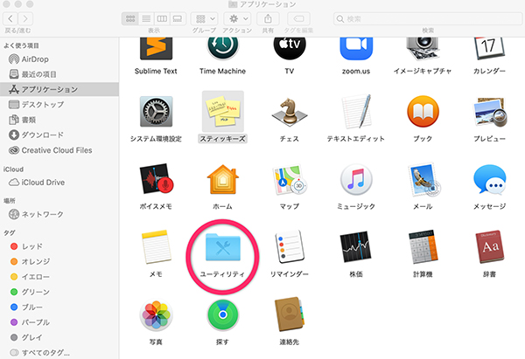Open the アクション gear dropdown menu

point(235,17)
